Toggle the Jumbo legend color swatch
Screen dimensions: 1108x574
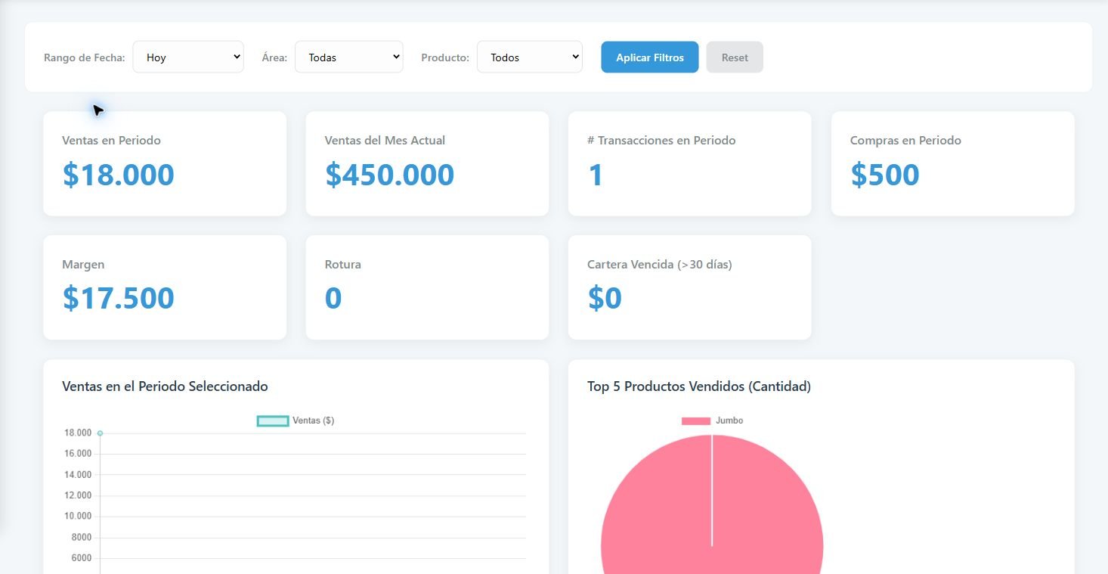coord(696,420)
